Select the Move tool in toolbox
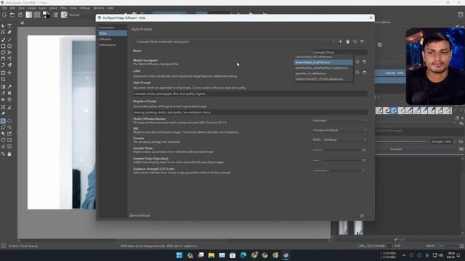The width and height of the screenshot is (465, 261). pos(9,72)
